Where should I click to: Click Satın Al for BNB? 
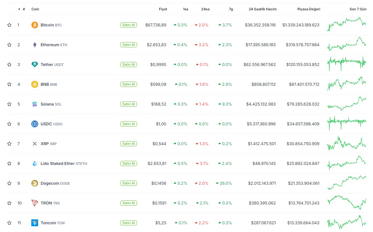tap(129, 84)
